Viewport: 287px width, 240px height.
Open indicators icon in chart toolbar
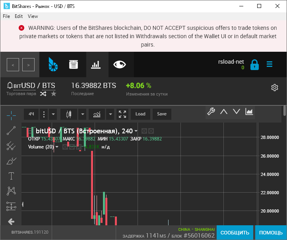[97, 114]
